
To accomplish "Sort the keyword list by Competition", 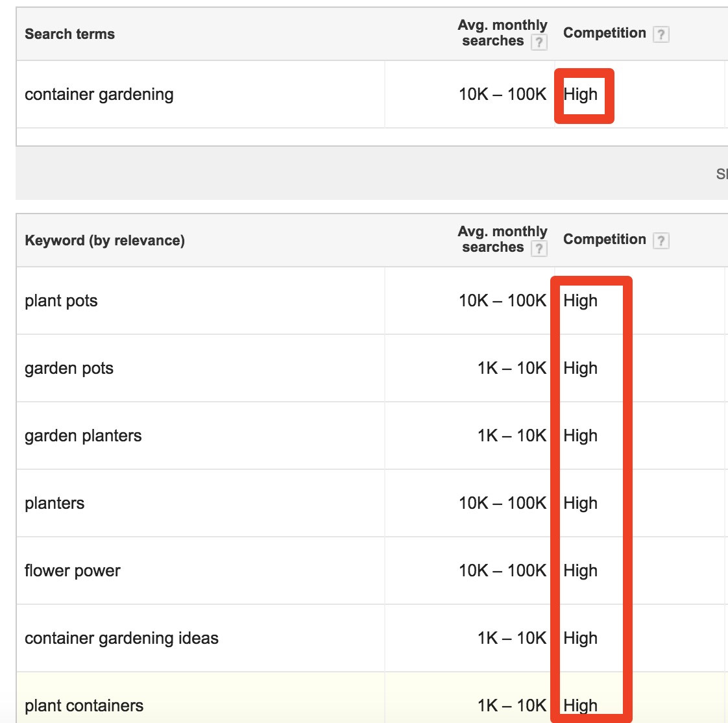I will coord(603,239).
